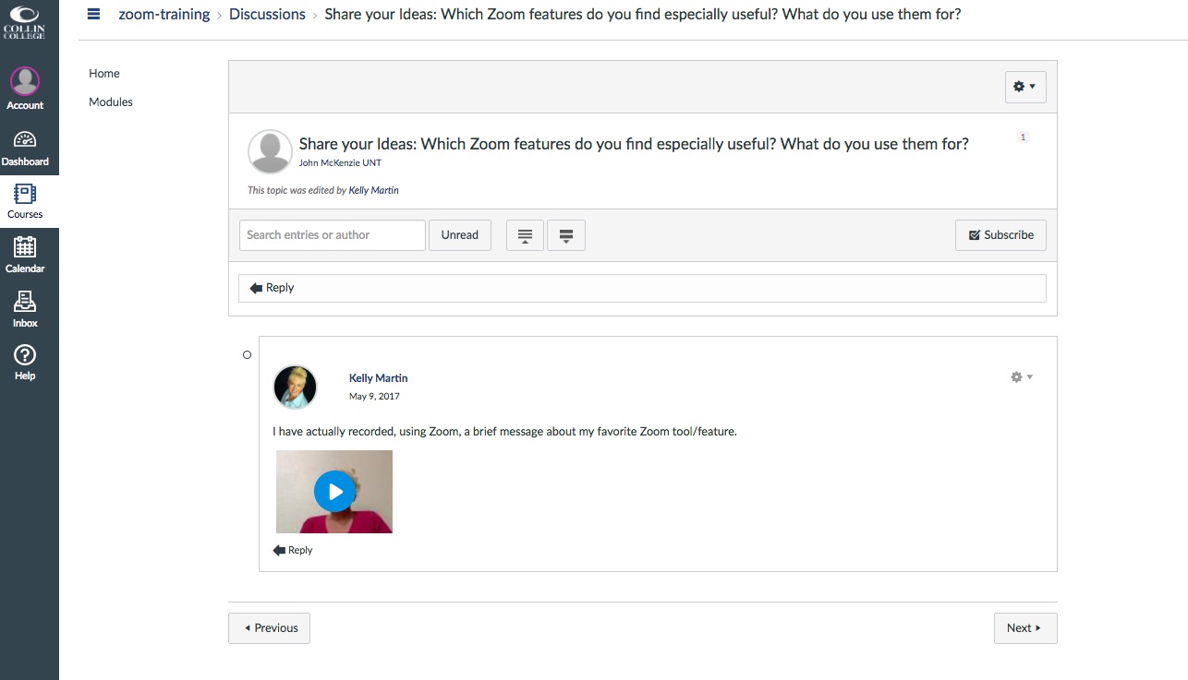
Task: Expand all replies in the discussion
Action: pyautogui.click(x=566, y=235)
